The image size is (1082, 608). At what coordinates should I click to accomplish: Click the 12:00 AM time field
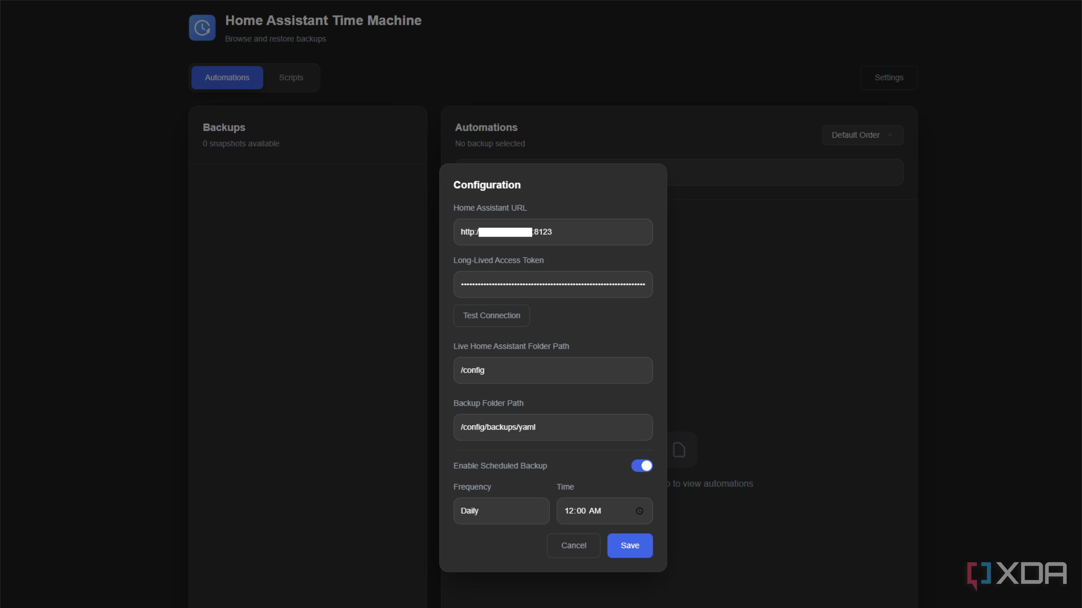coord(604,511)
